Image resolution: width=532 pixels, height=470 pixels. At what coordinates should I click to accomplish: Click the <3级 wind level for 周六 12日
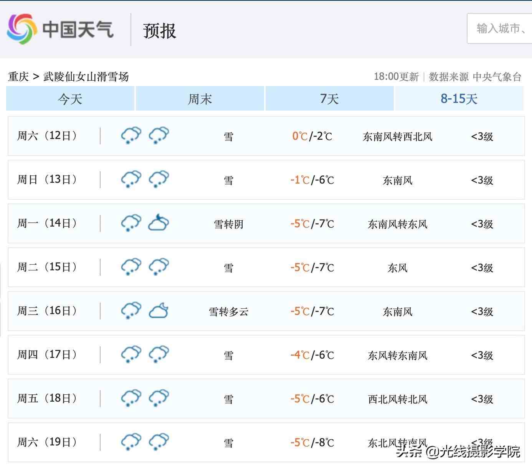point(482,137)
